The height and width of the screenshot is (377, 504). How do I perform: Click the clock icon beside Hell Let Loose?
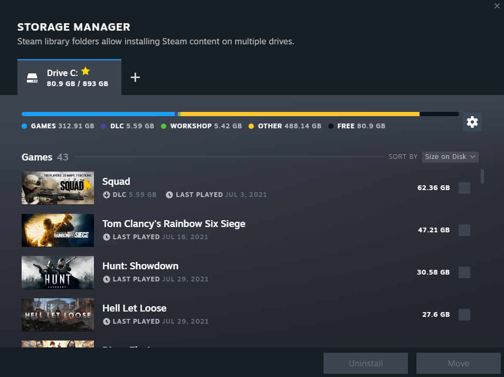(107, 321)
